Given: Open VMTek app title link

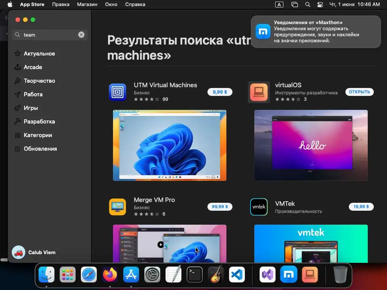Looking at the screenshot, I should 285,204.
